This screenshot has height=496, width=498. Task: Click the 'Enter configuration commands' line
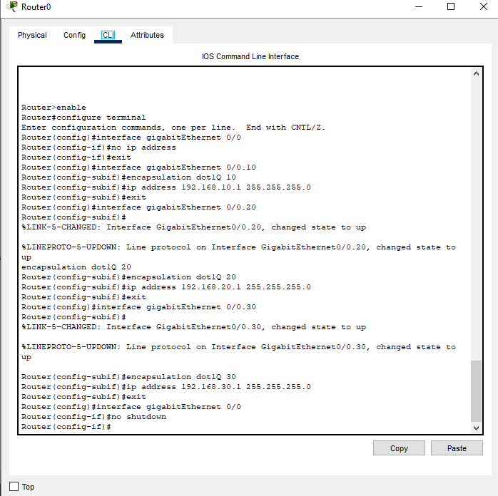click(x=173, y=128)
